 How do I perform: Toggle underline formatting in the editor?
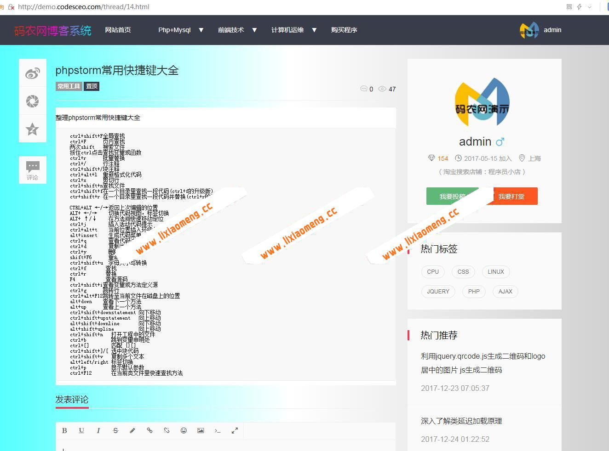click(x=81, y=430)
